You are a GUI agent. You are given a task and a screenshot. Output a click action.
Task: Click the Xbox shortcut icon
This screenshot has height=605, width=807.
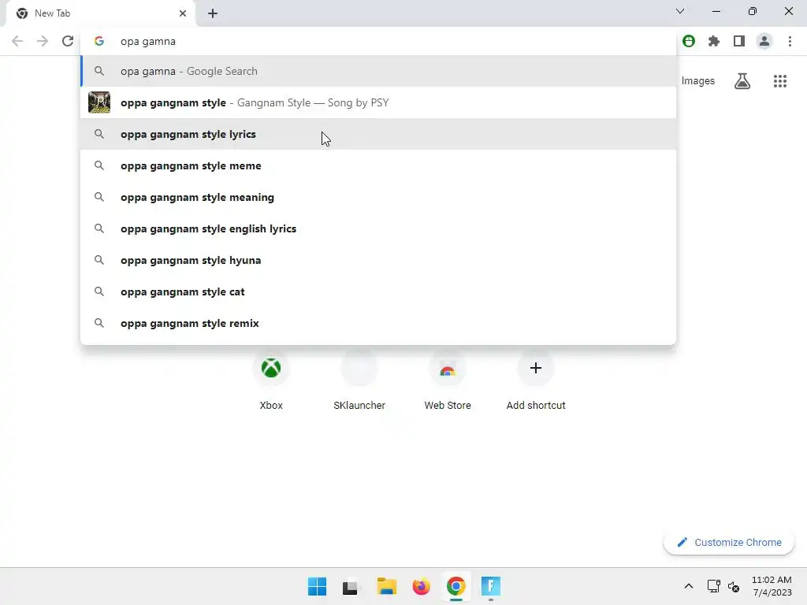271,369
